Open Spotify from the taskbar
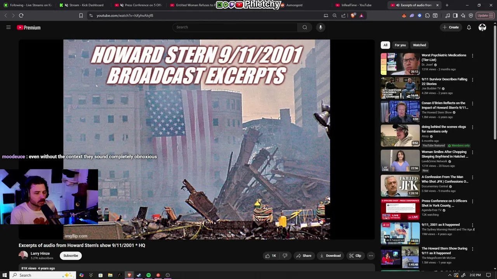Viewport: 497px width, 279px height. [x=148, y=275]
